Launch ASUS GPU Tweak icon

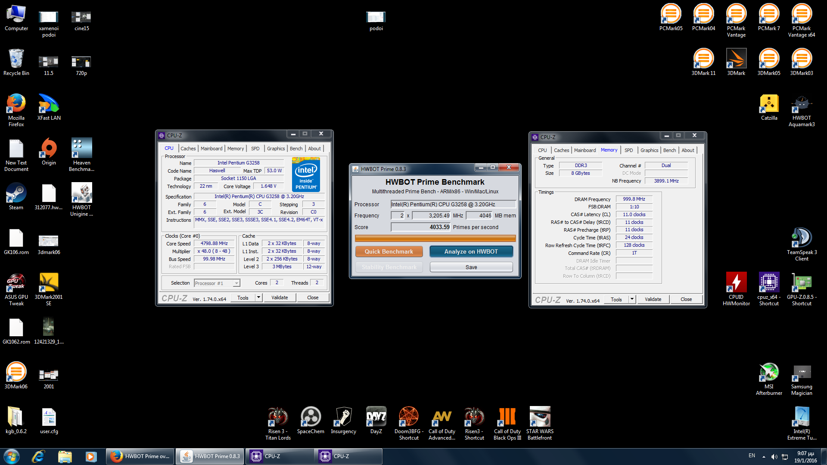[16, 289]
